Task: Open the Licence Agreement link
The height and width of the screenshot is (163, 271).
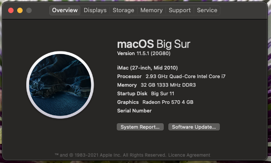Action: coord(189,155)
